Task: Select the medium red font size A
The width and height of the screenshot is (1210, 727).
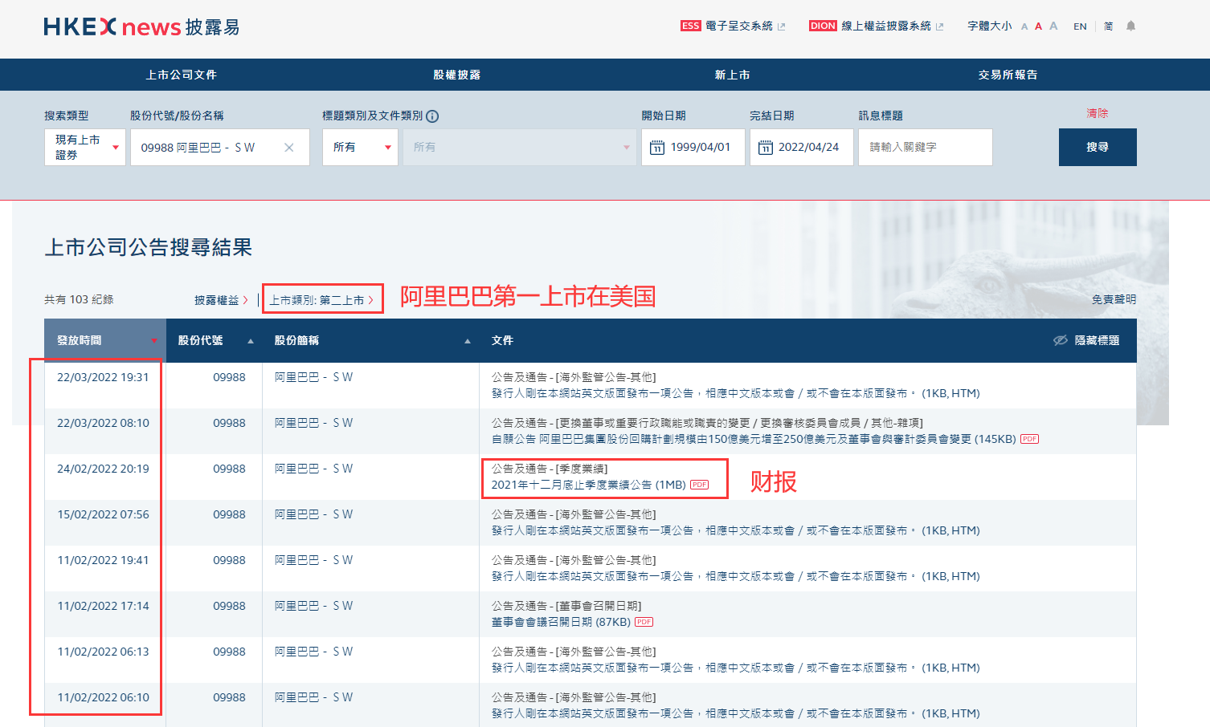Action: [x=1038, y=26]
